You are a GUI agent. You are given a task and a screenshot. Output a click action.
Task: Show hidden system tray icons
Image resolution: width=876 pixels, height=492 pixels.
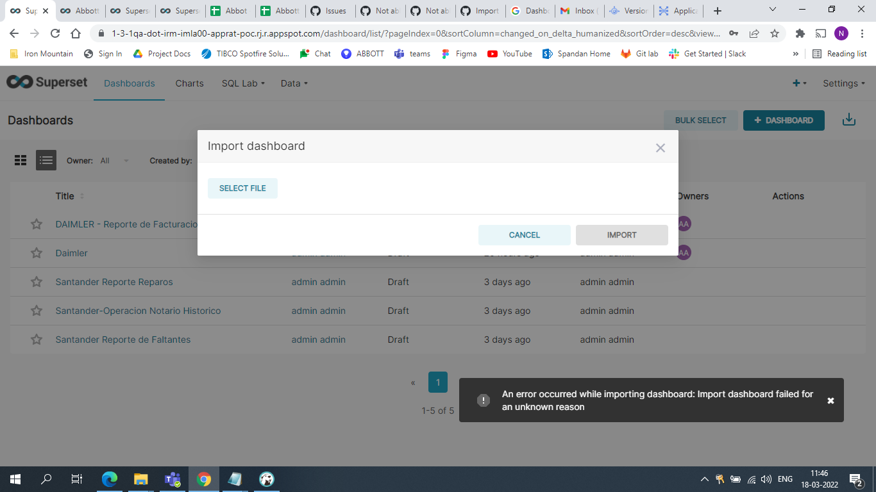[x=704, y=479]
